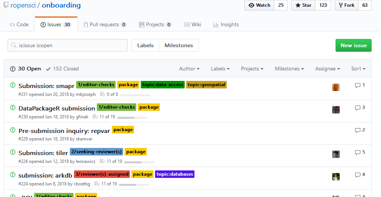Click the assignee avatar on tiler issue
This screenshot has width=381, height=197.
[x=336, y=154]
